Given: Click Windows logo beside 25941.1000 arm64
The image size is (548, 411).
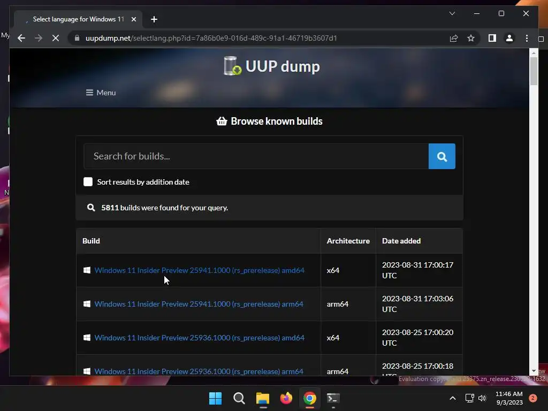Looking at the screenshot, I should (87, 304).
